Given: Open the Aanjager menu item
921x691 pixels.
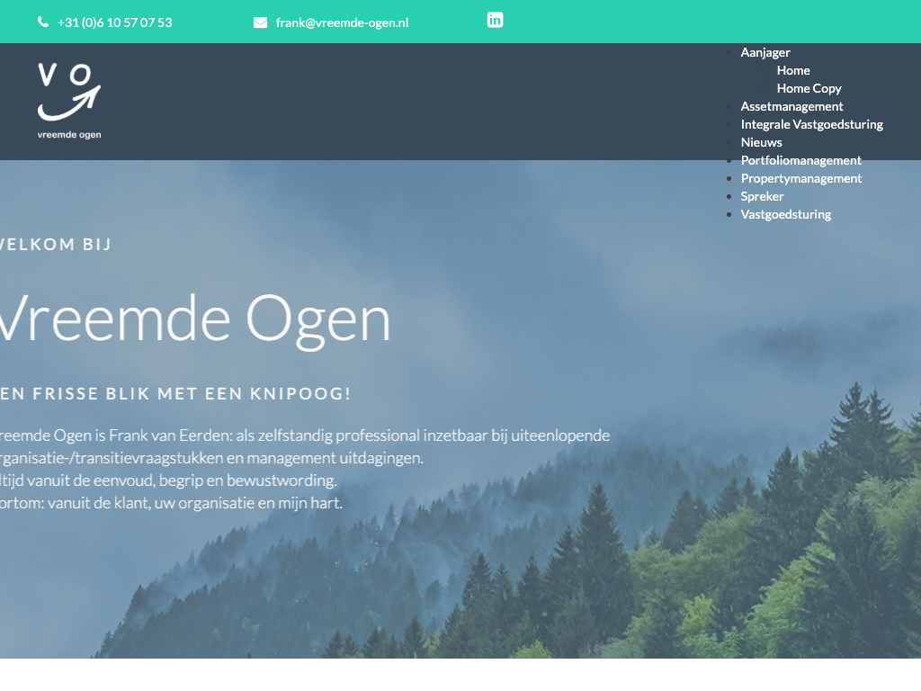Looking at the screenshot, I should pos(765,52).
